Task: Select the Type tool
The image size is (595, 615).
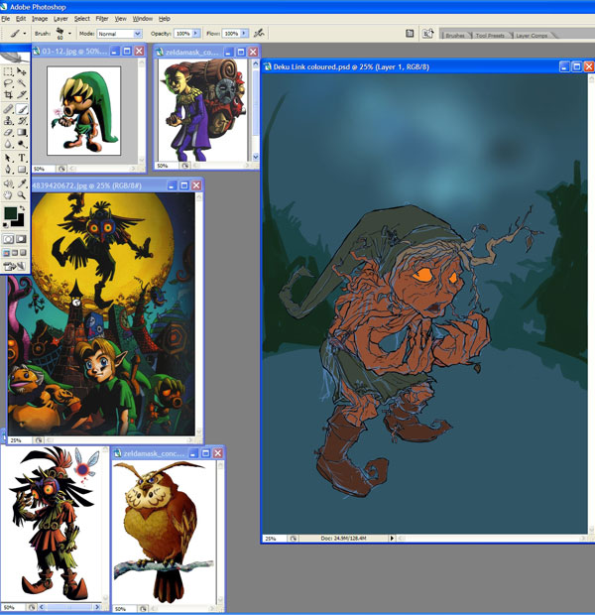Action: (x=22, y=158)
